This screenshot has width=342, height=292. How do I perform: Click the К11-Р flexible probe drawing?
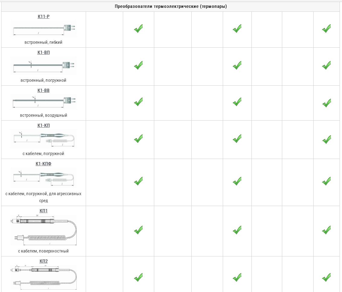43,29
